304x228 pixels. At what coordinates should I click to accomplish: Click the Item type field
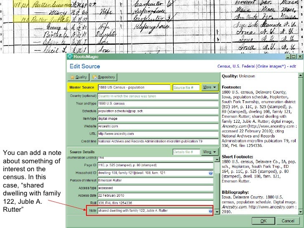pyautogui.click(x=158, y=119)
